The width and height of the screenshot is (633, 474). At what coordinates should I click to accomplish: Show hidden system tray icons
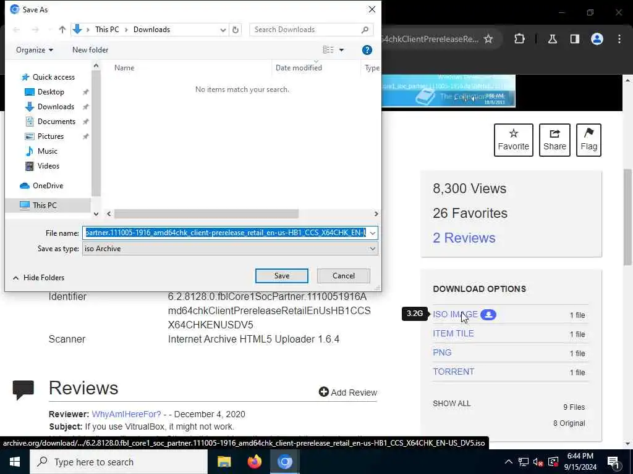coord(509,462)
